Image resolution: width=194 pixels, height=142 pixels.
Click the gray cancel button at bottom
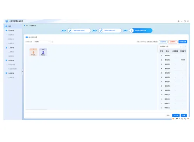(168, 115)
